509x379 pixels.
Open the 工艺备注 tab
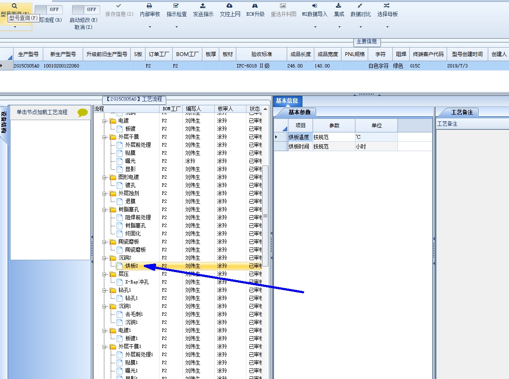coord(461,112)
